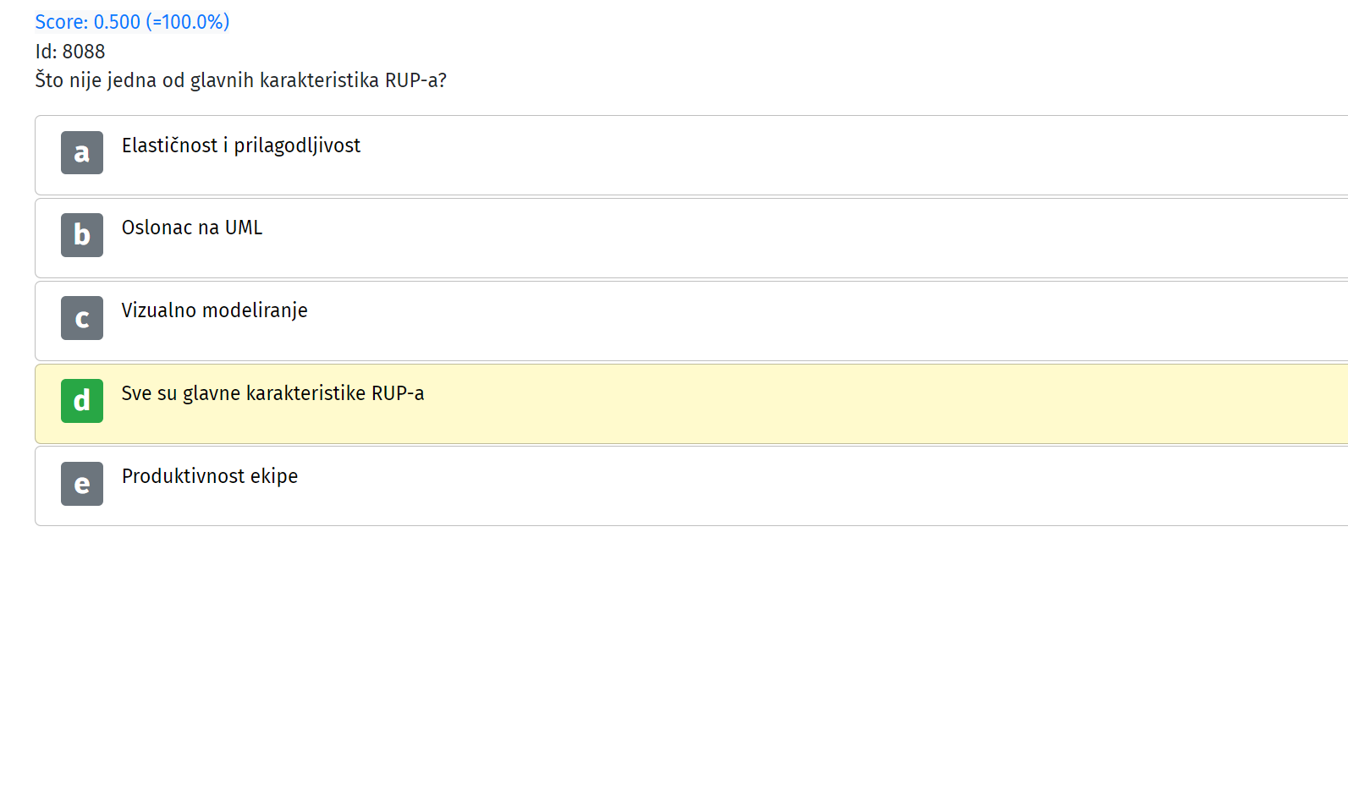The height and width of the screenshot is (812, 1348).
Task: Click the gray letter badge a
Action: pos(82,152)
